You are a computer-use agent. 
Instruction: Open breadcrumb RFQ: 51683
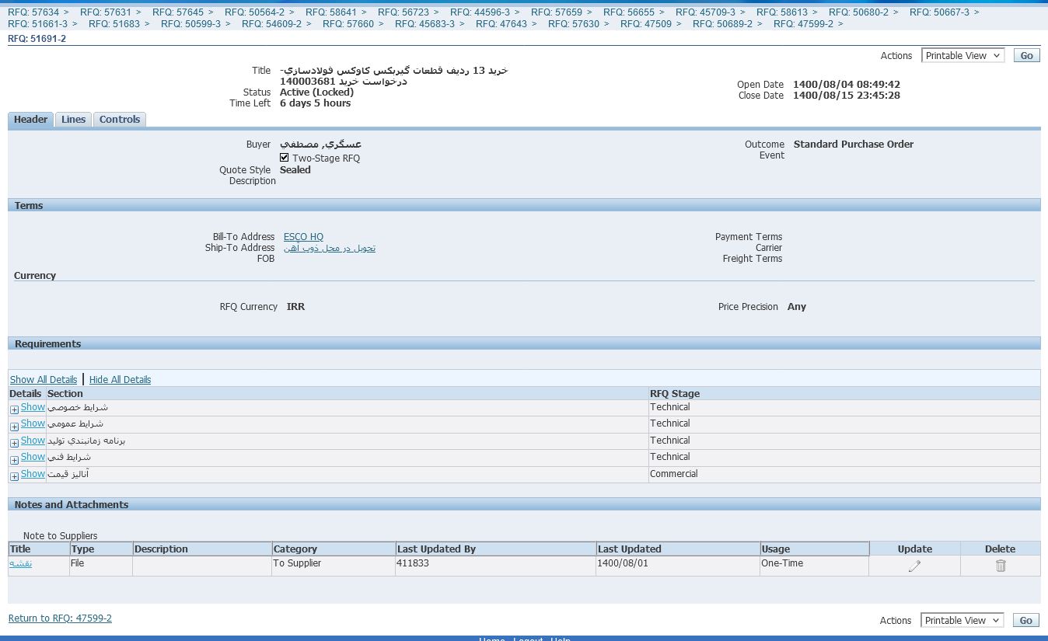pos(114,24)
